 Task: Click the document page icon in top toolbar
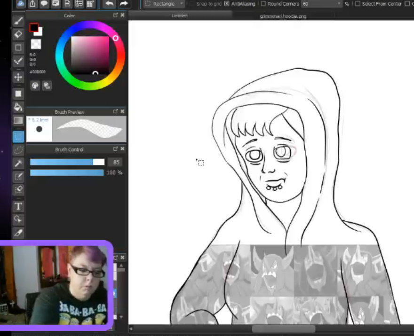[67, 4]
